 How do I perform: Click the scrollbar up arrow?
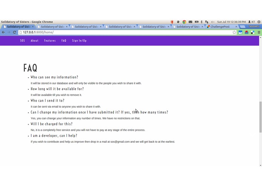(x=260, y=38)
